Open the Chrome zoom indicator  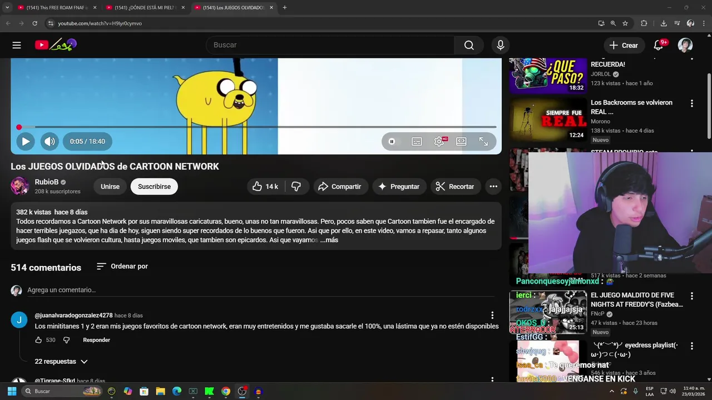613,23
